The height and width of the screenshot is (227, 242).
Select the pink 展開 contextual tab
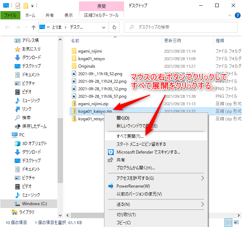coord(102,6)
